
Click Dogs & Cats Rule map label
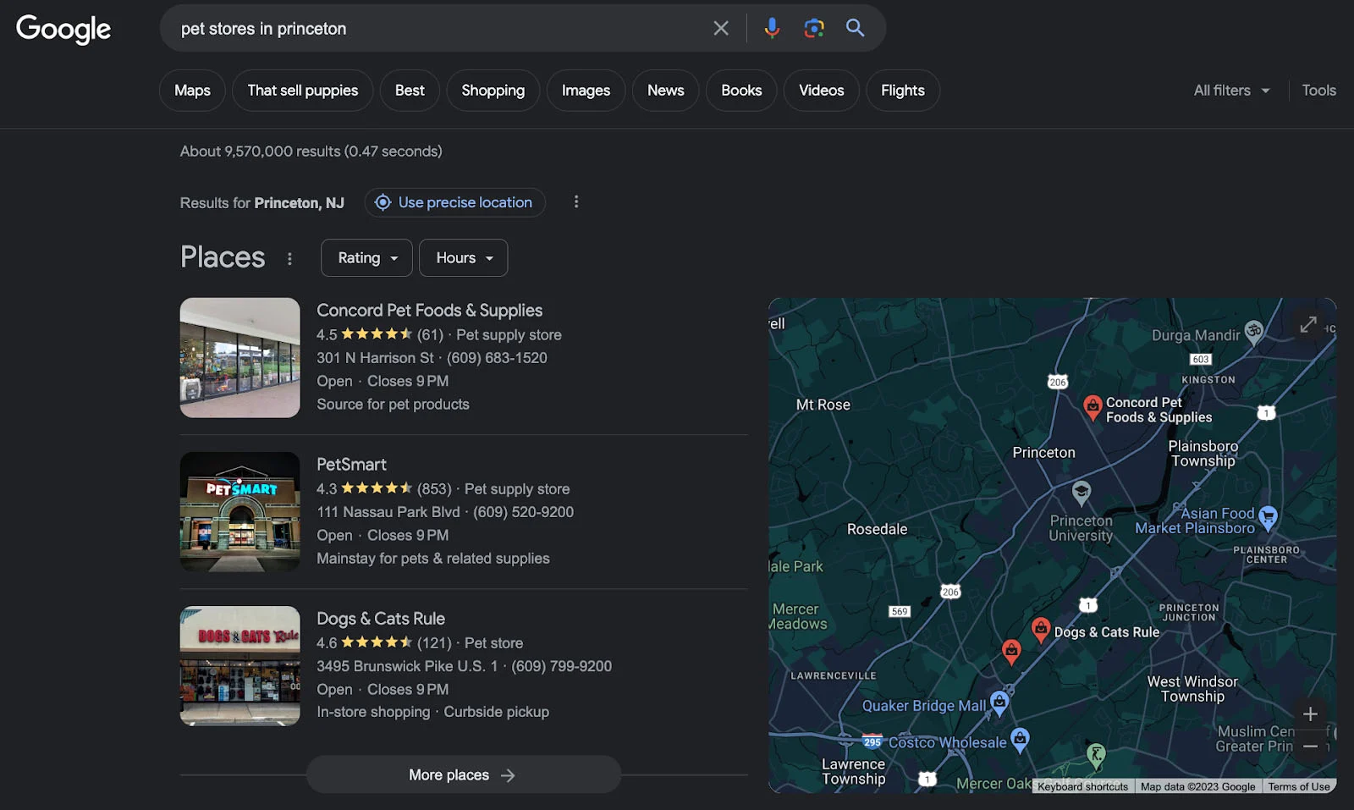point(1107,632)
